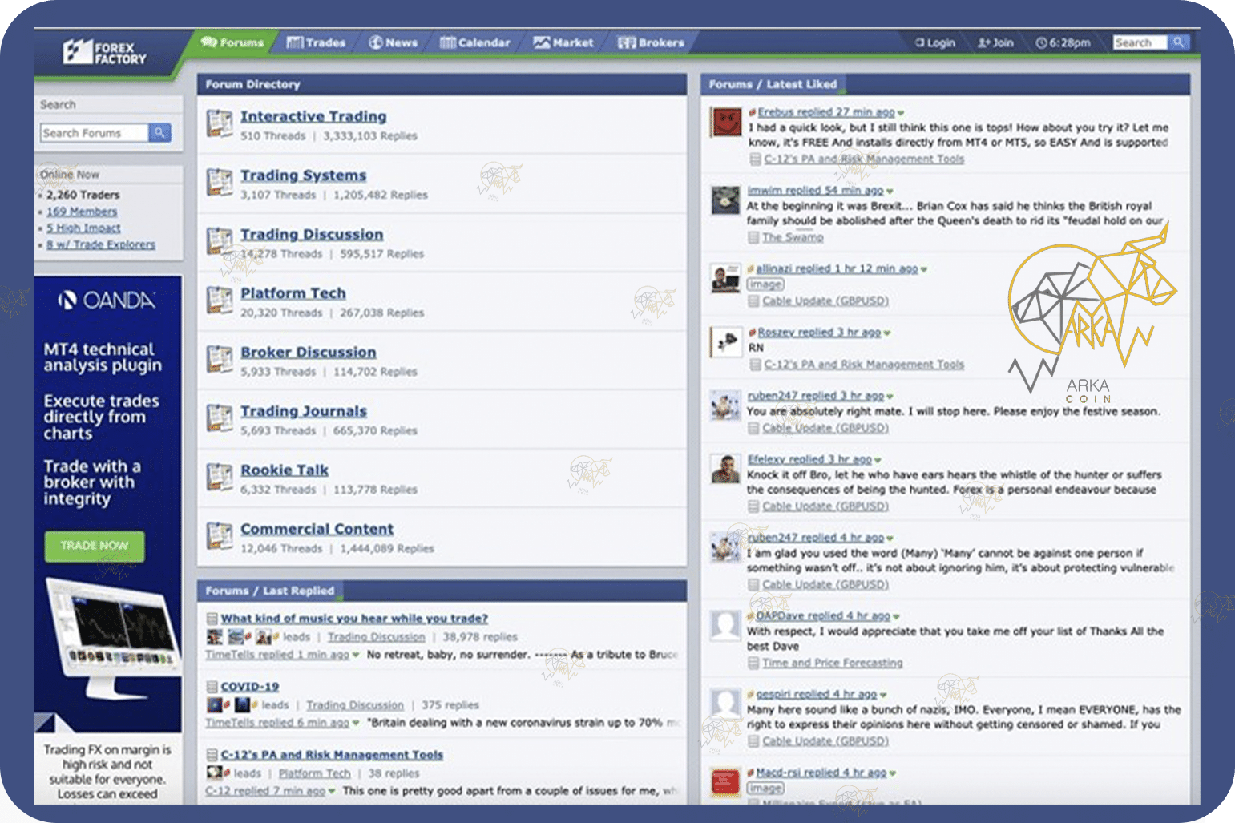Screen dimensions: 1235x823
Task: Open dropdown beside TimeTells replied 1 min ago
Action: [x=356, y=656]
